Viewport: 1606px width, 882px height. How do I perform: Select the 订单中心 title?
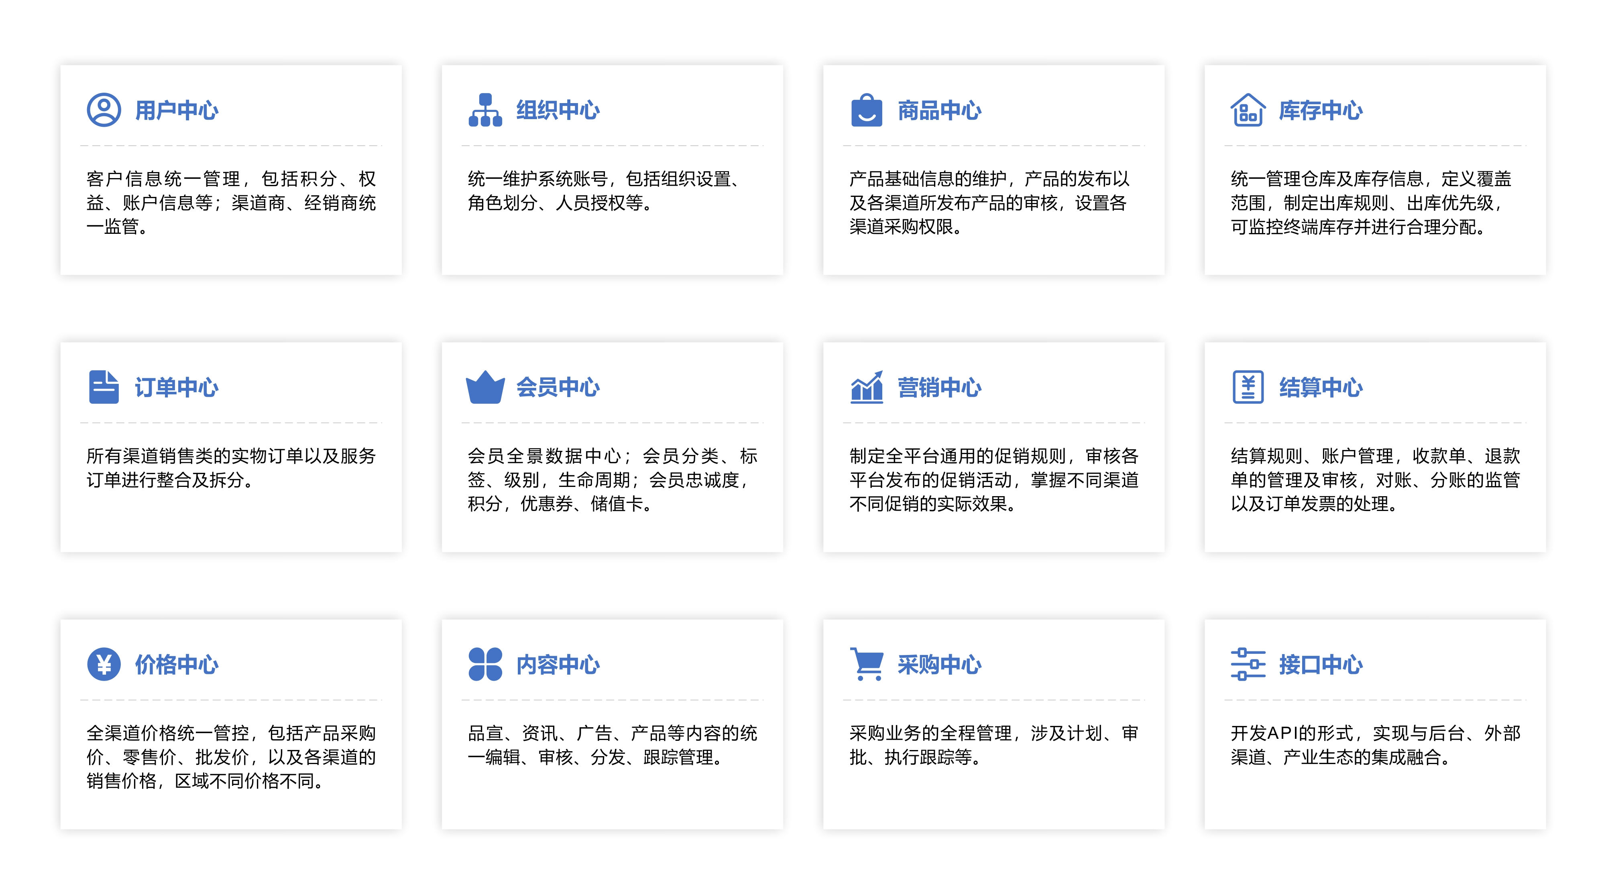click(x=177, y=388)
